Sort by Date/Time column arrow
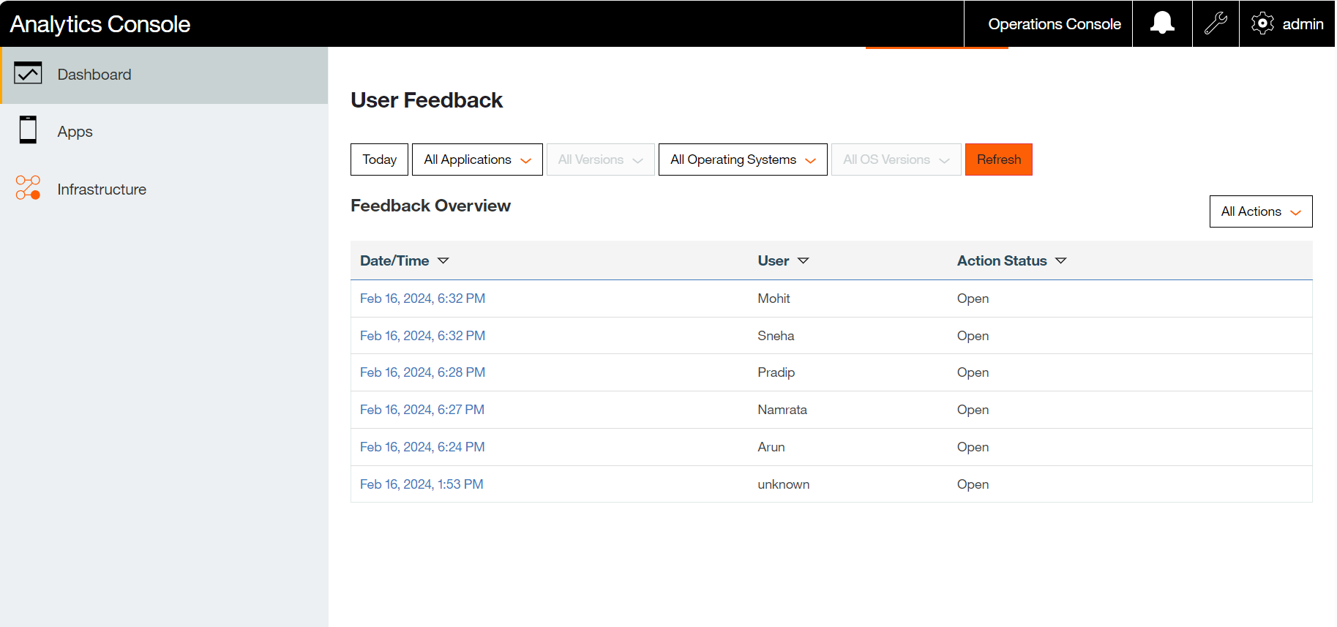 pos(443,260)
